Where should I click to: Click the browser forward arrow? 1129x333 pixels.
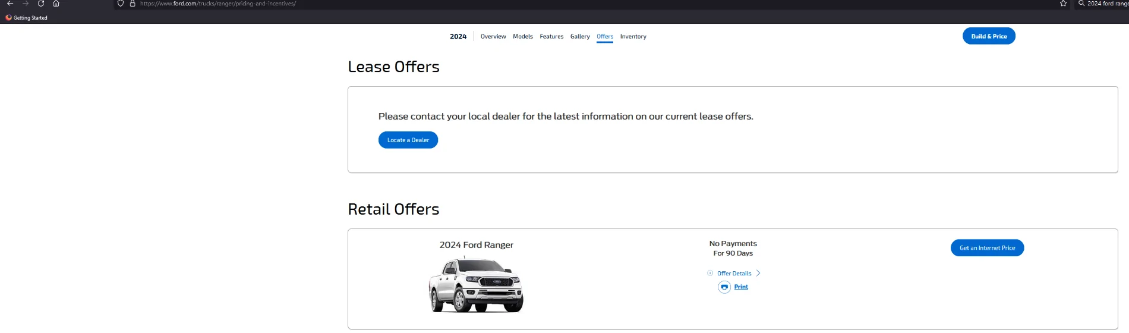pos(26,4)
